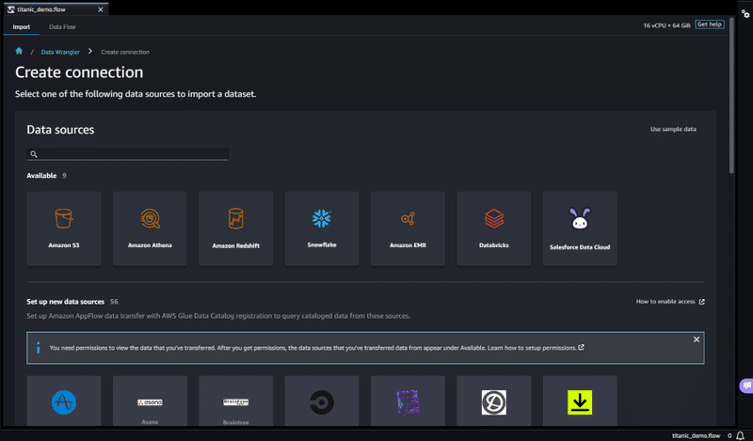Go to Data Wrangler breadcrumb link
The width and height of the screenshot is (753, 441).
pyautogui.click(x=60, y=52)
